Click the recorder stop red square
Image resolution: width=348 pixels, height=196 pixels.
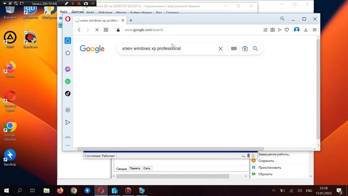79,4
